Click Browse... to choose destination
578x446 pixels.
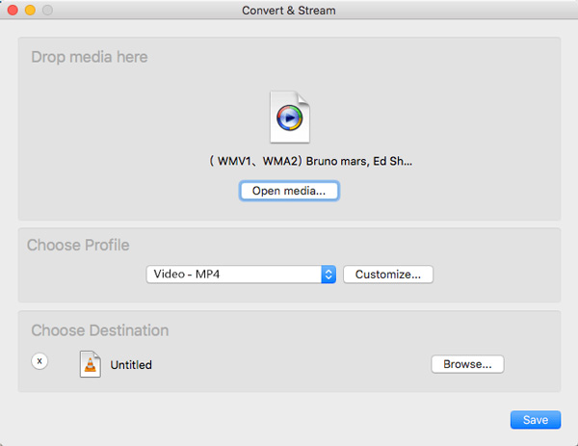point(467,364)
